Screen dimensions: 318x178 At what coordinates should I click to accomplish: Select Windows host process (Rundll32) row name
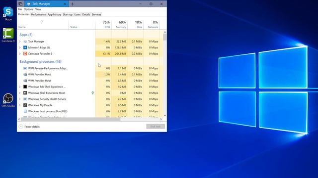point(48,111)
